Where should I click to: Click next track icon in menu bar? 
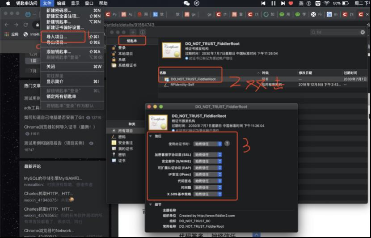click(x=282, y=3)
